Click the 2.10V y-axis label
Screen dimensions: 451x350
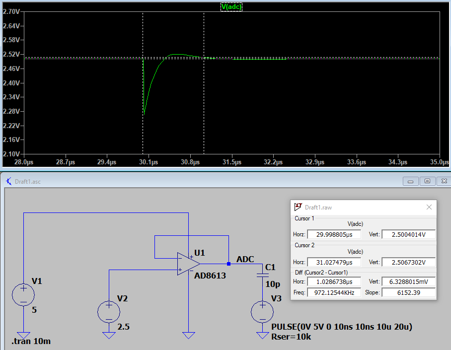(11, 154)
